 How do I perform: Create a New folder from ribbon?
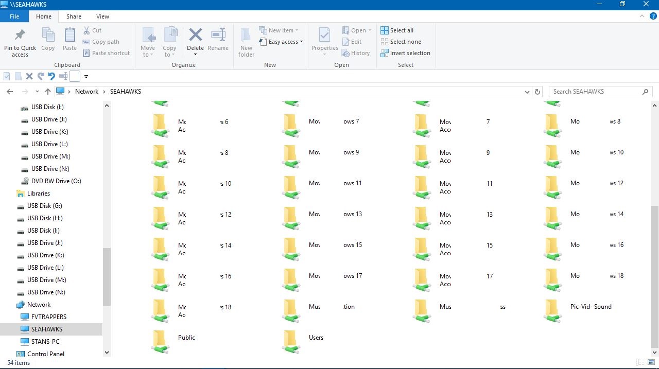tap(247, 42)
